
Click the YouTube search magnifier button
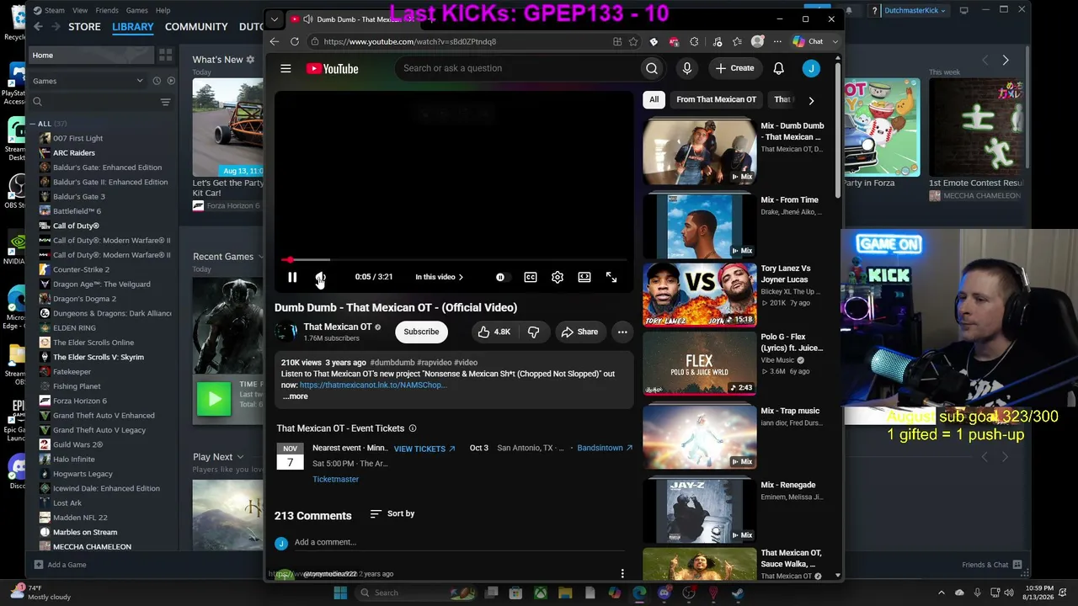click(652, 68)
